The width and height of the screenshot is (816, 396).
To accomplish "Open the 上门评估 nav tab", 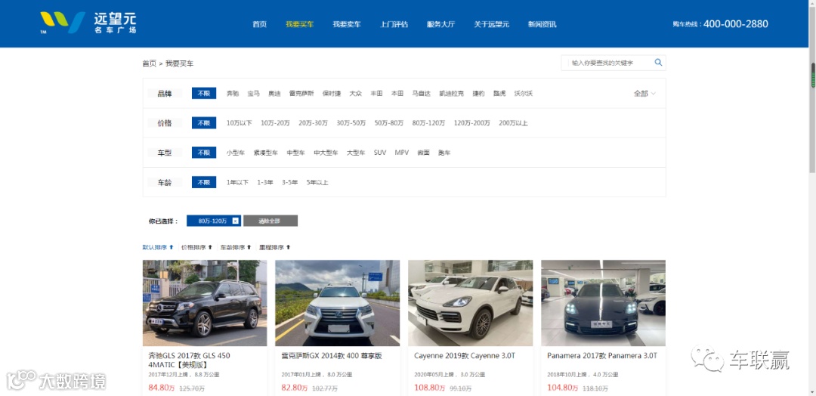I will (x=394, y=24).
